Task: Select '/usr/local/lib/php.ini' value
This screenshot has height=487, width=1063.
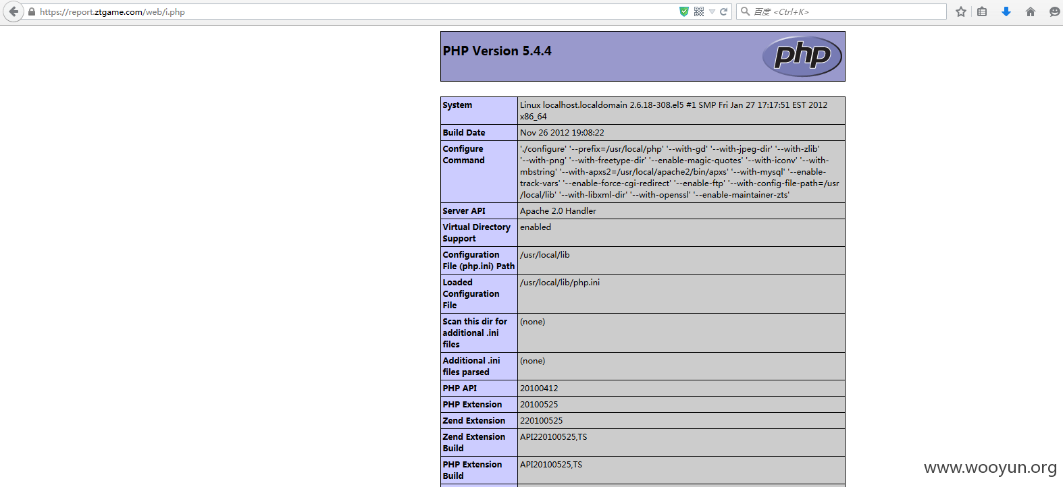Action: [x=560, y=283]
